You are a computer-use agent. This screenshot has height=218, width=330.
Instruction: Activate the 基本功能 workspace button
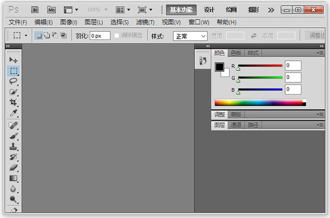click(x=181, y=10)
